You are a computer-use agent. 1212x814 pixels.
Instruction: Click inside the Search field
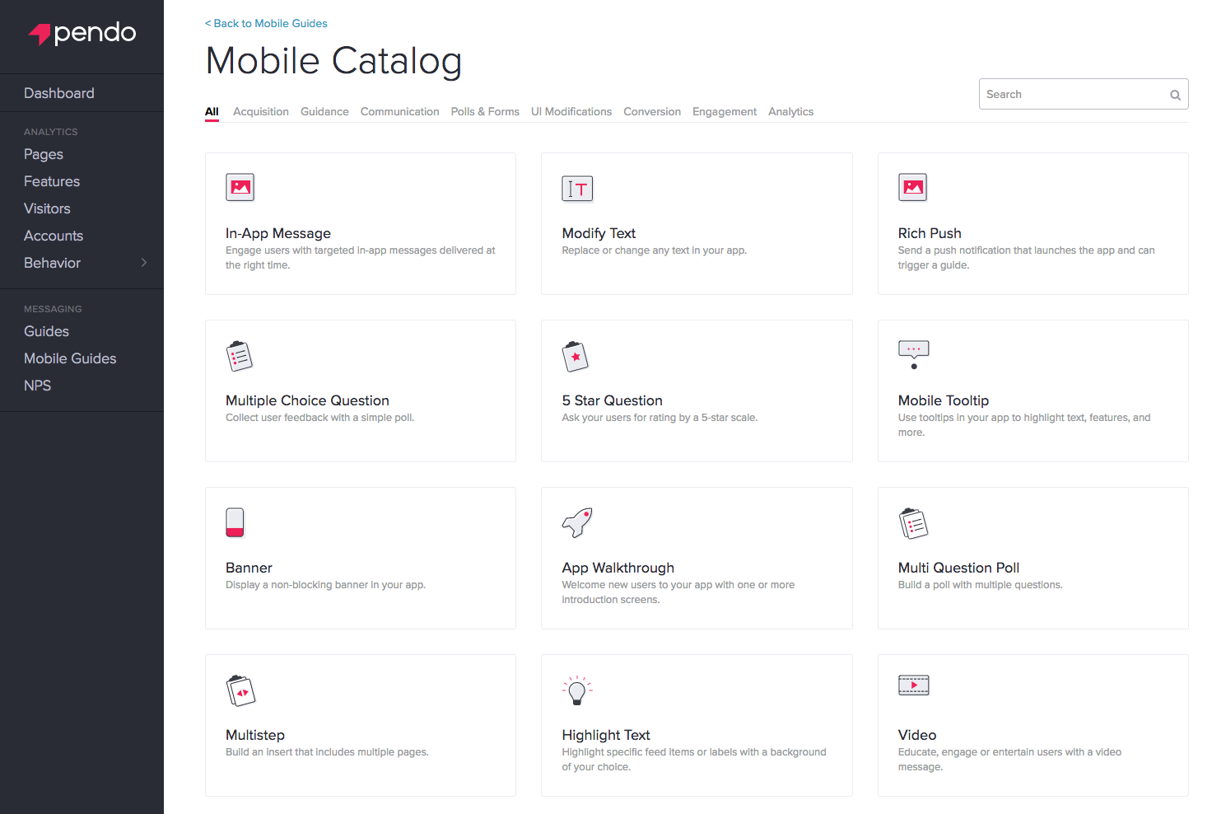pyautogui.click(x=1070, y=94)
